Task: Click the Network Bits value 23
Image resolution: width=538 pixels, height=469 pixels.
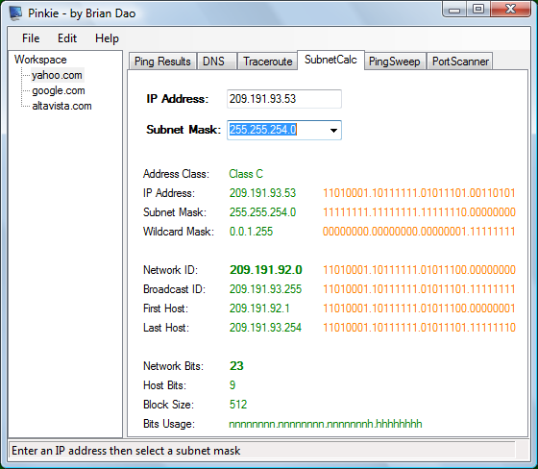Action: pyautogui.click(x=236, y=366)
